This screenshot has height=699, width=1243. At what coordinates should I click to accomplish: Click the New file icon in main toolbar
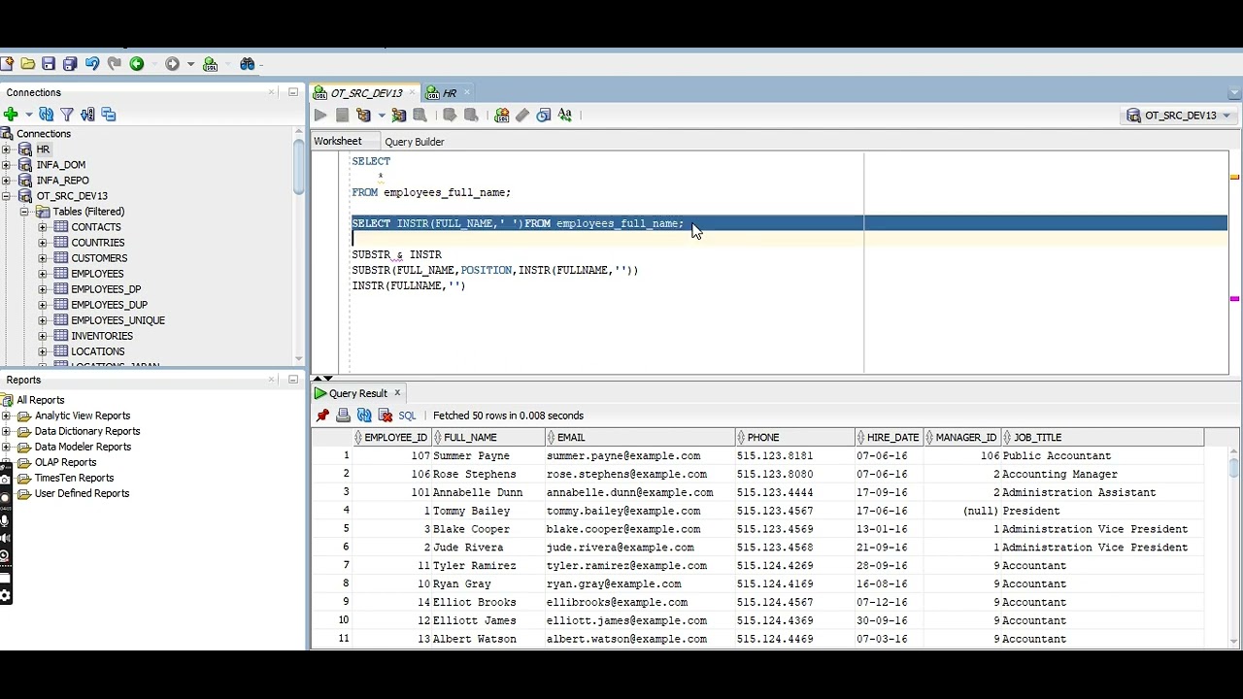7,64
